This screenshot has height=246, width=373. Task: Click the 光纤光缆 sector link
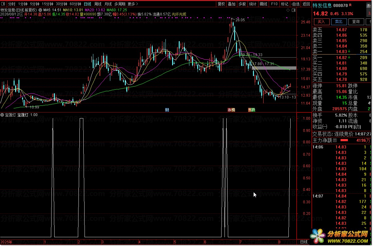(179, 14)
